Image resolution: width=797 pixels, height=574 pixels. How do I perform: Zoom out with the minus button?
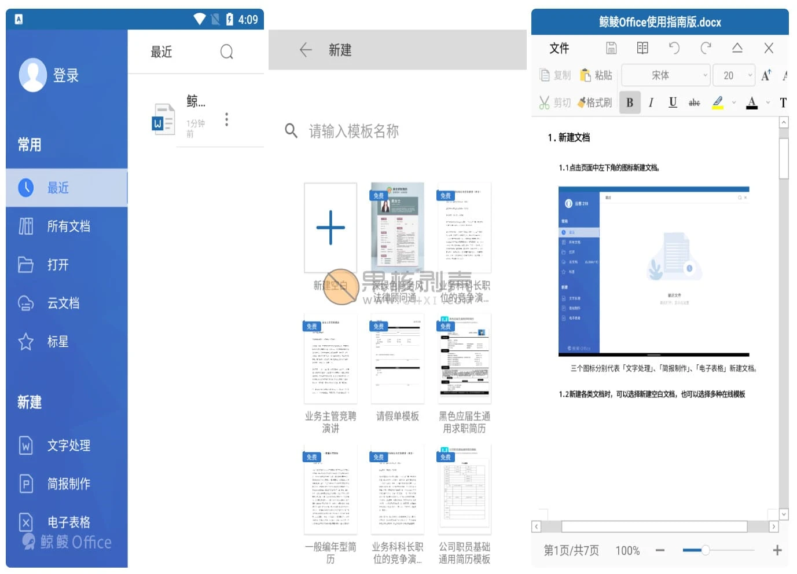point(660,550)
